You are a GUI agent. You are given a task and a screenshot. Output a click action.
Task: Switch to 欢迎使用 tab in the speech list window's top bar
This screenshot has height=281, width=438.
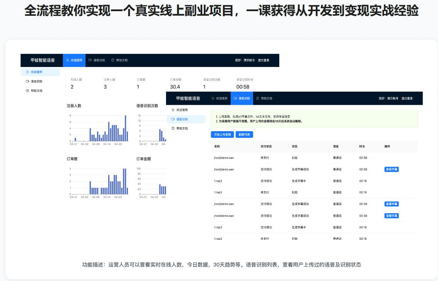[219, 99]
